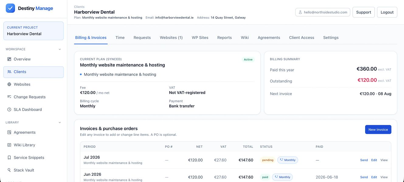404x182 pixels.
Task: Open the Websites (1) tab
Action: coord(171,38)
